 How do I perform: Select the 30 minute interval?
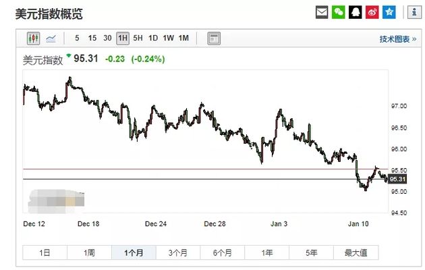point(107,38)
